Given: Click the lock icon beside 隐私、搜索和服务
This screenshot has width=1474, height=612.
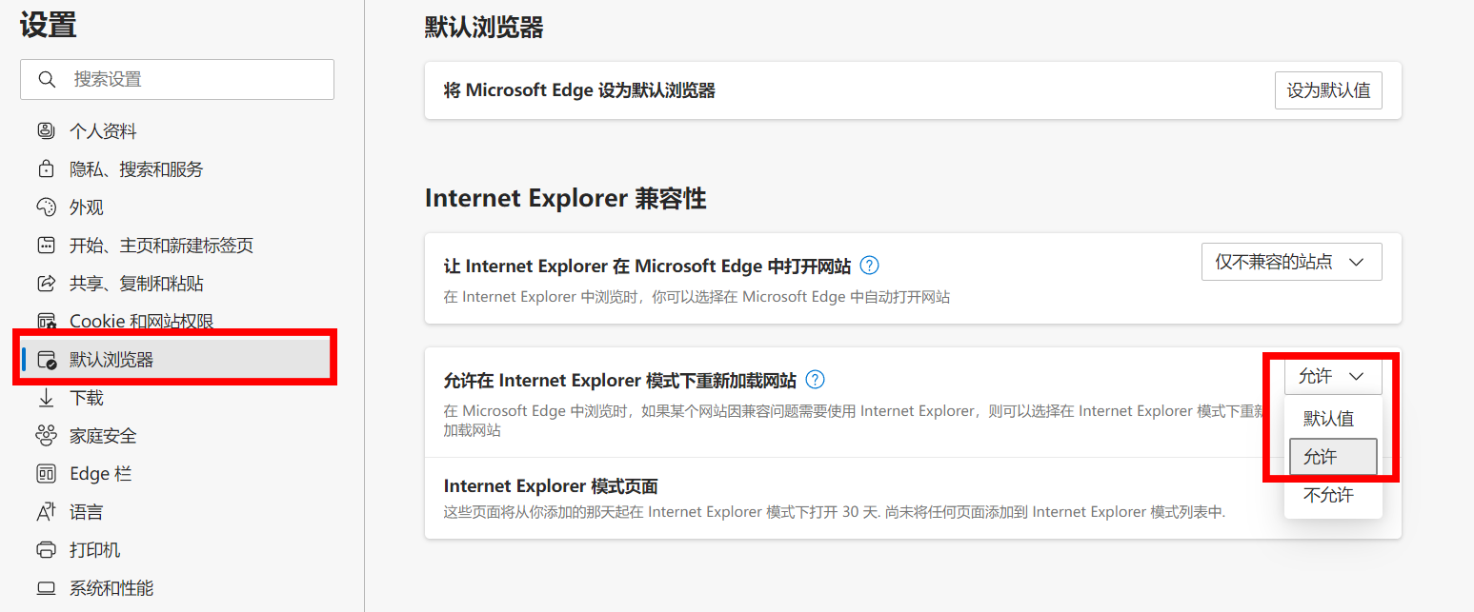Looking at the screenshot, I should (46, 168).
